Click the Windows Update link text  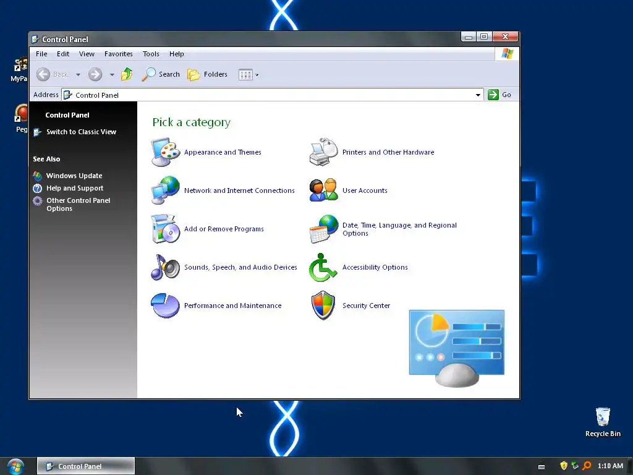coord(74,176)
